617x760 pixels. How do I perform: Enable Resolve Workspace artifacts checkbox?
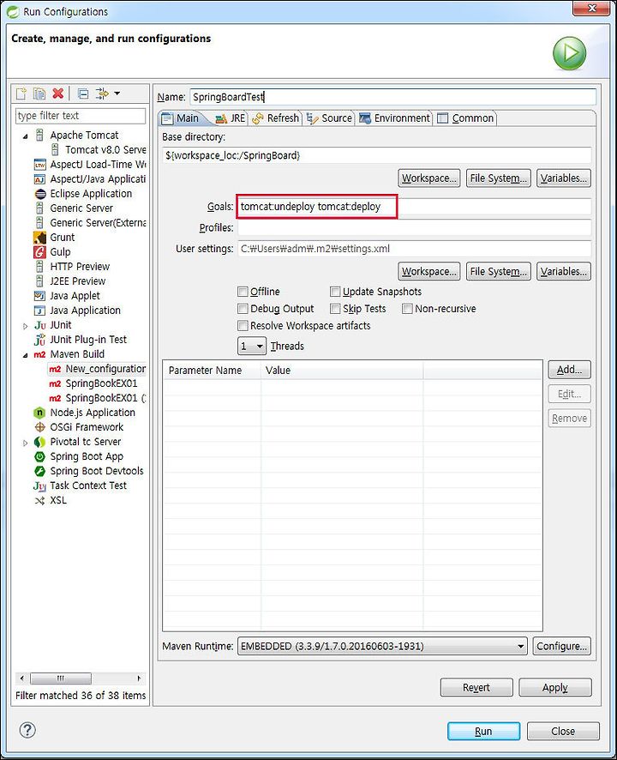(243, 326)
